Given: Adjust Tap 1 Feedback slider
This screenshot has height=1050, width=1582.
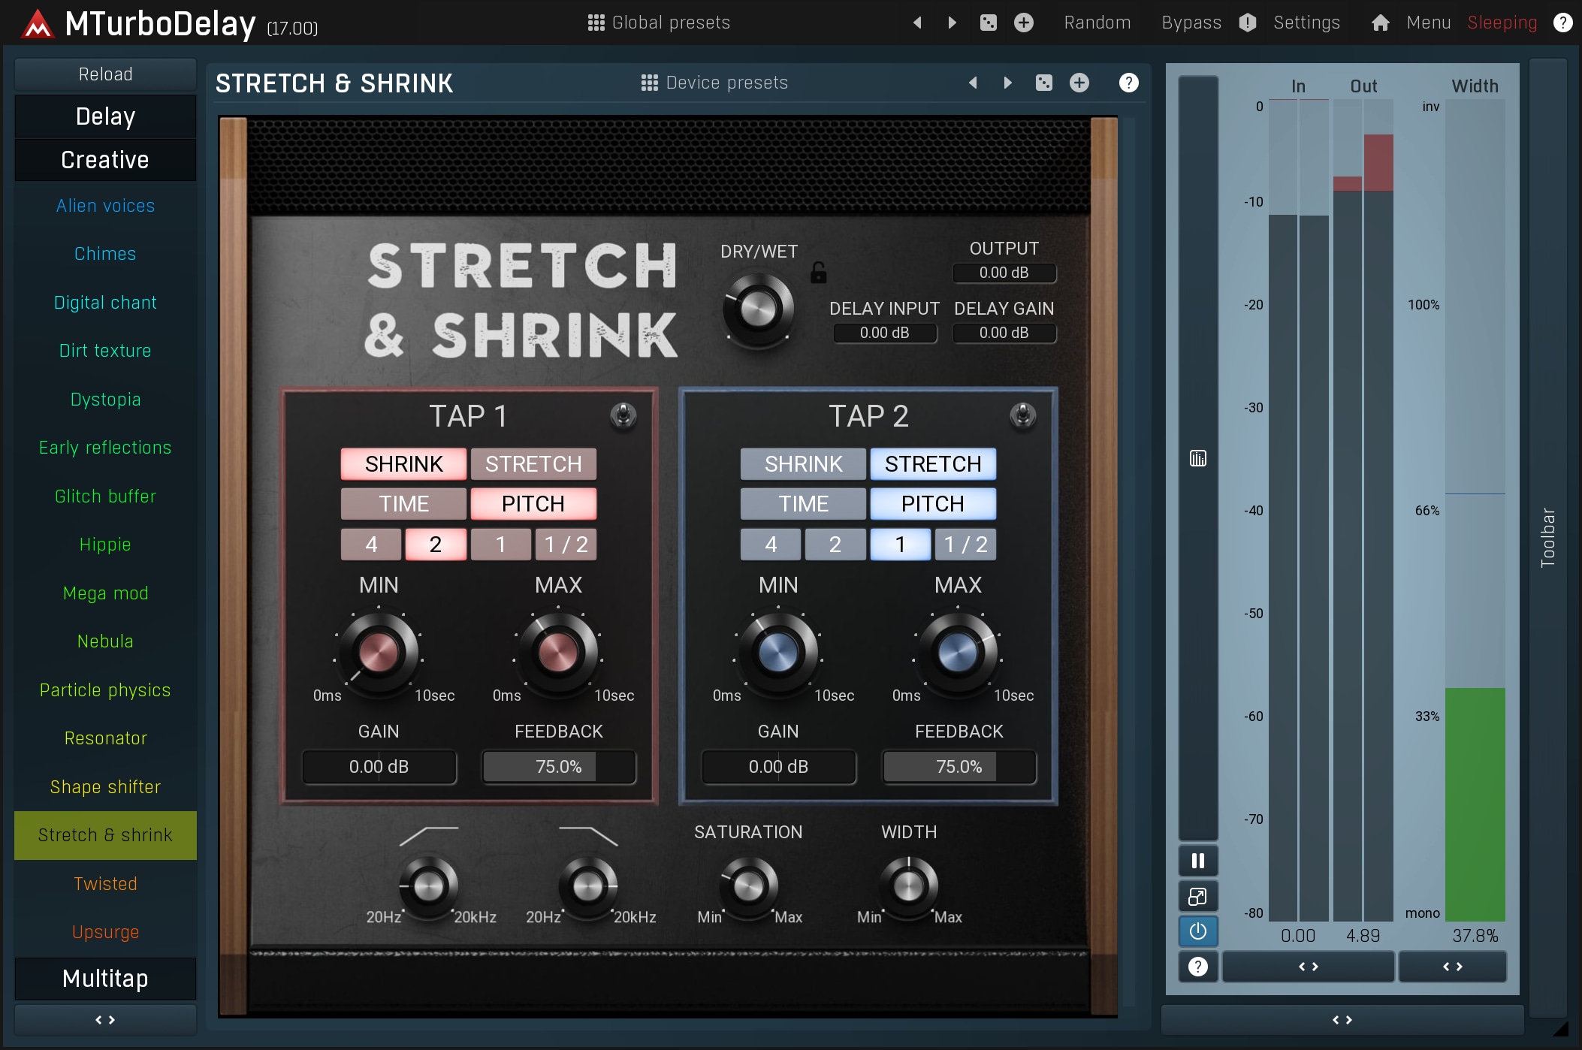Looking at the screenshot, I should pos(558,767).
